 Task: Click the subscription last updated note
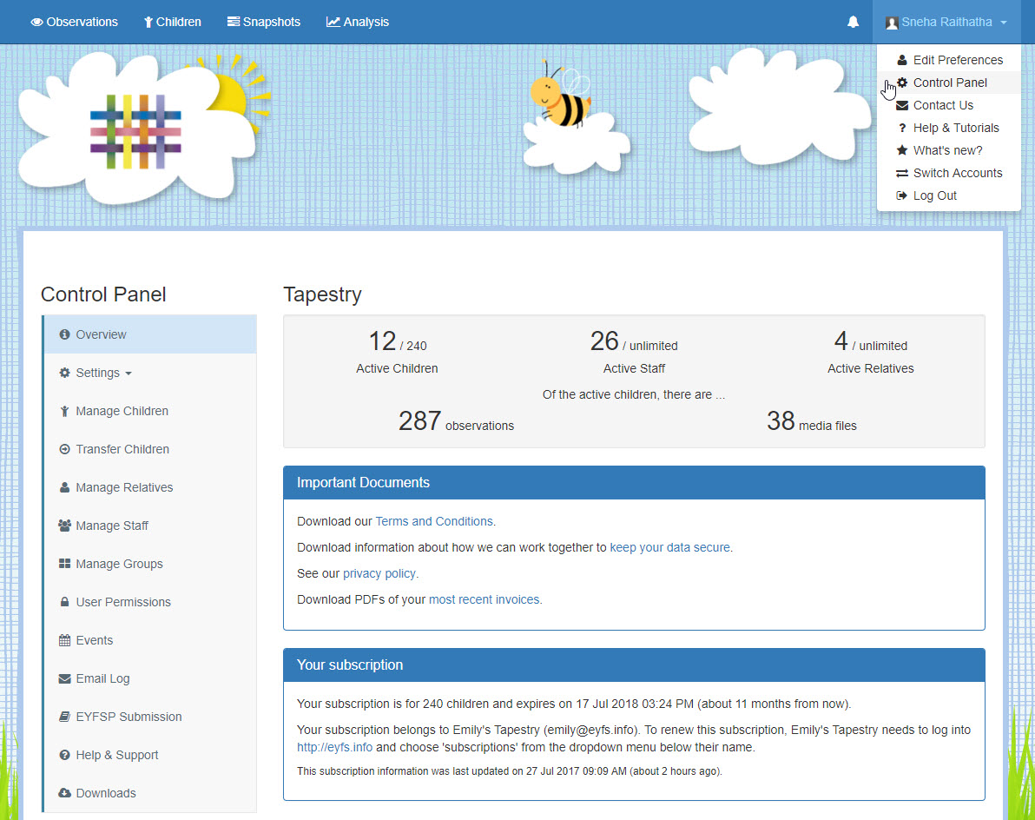pos(509,771)
